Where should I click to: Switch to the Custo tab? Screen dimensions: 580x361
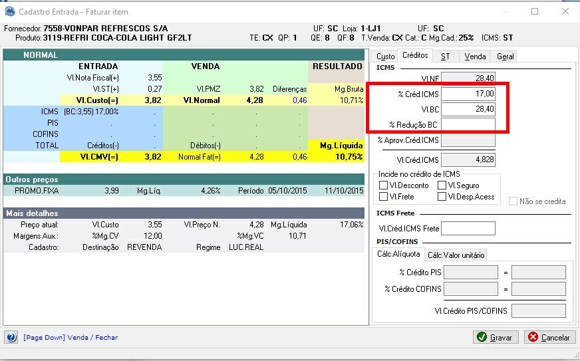tap(385, 57)
